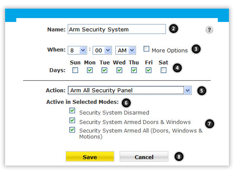Viewport: 236px width, 175px height.
Task: Uncheck the Mon day checkbox
Action: pos(90,70)
